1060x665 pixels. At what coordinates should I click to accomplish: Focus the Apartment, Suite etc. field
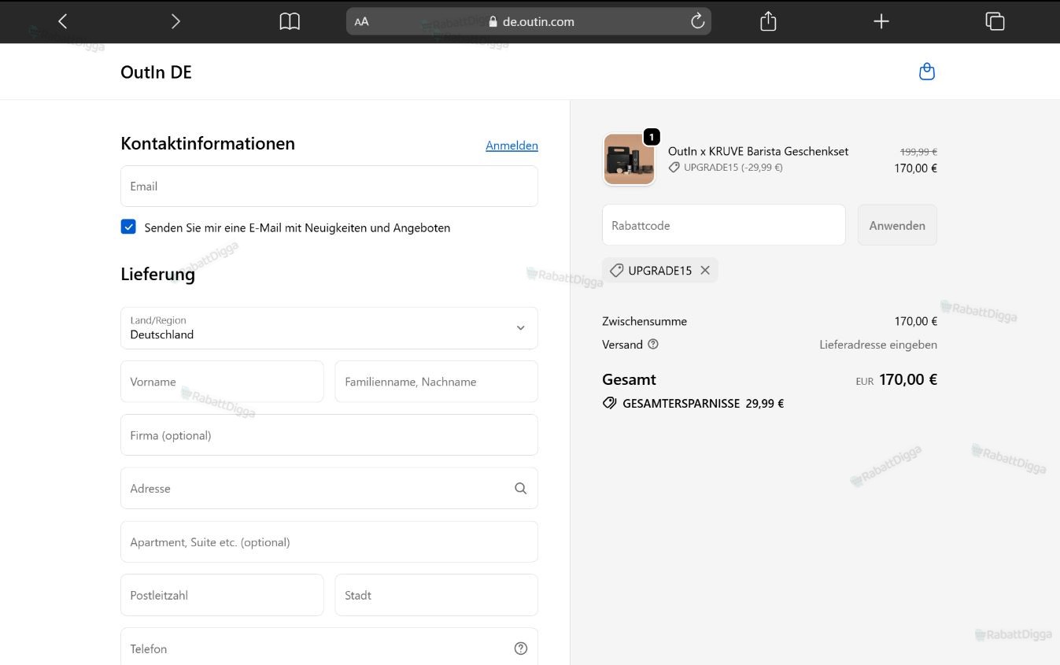pyautogui.click(x=329, y=542)
